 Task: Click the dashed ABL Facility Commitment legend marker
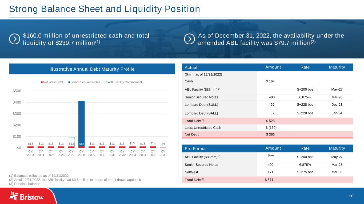[106, 82]
